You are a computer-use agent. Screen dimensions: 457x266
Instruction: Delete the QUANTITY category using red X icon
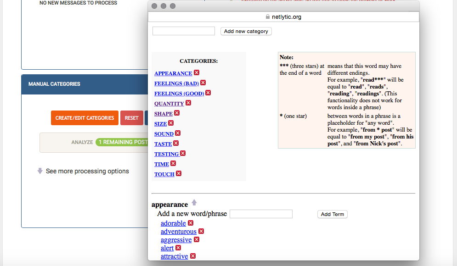point(188,103)
